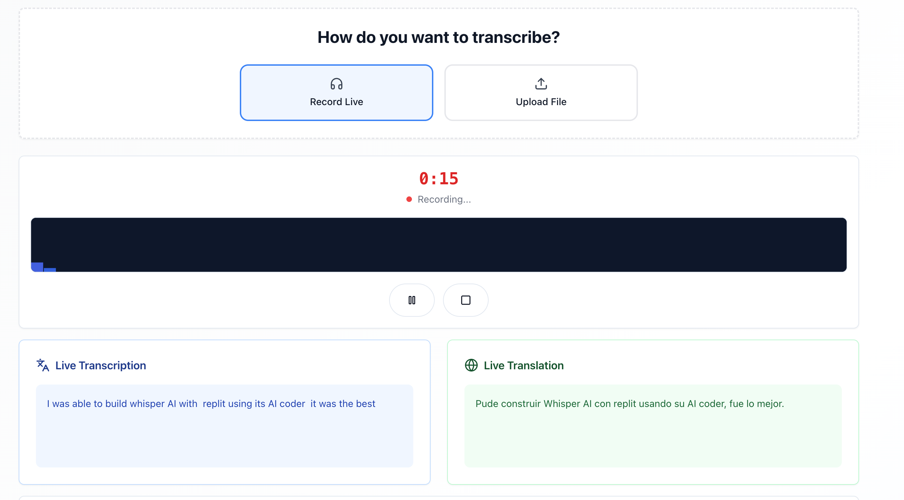Viewport: 904px width, 500px height.
Task: Click the headphones icon on Record Live
Action: 336,84
